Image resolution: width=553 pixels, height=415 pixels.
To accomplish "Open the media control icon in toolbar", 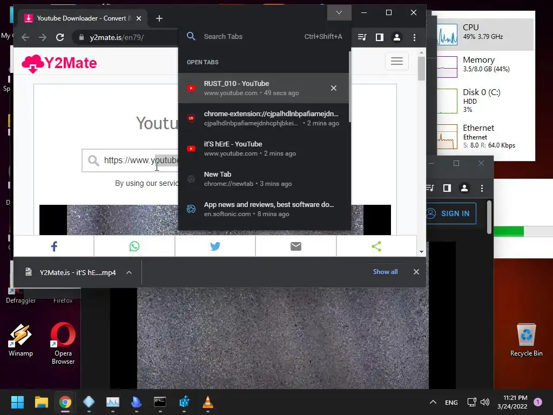I will pos(362,37).
